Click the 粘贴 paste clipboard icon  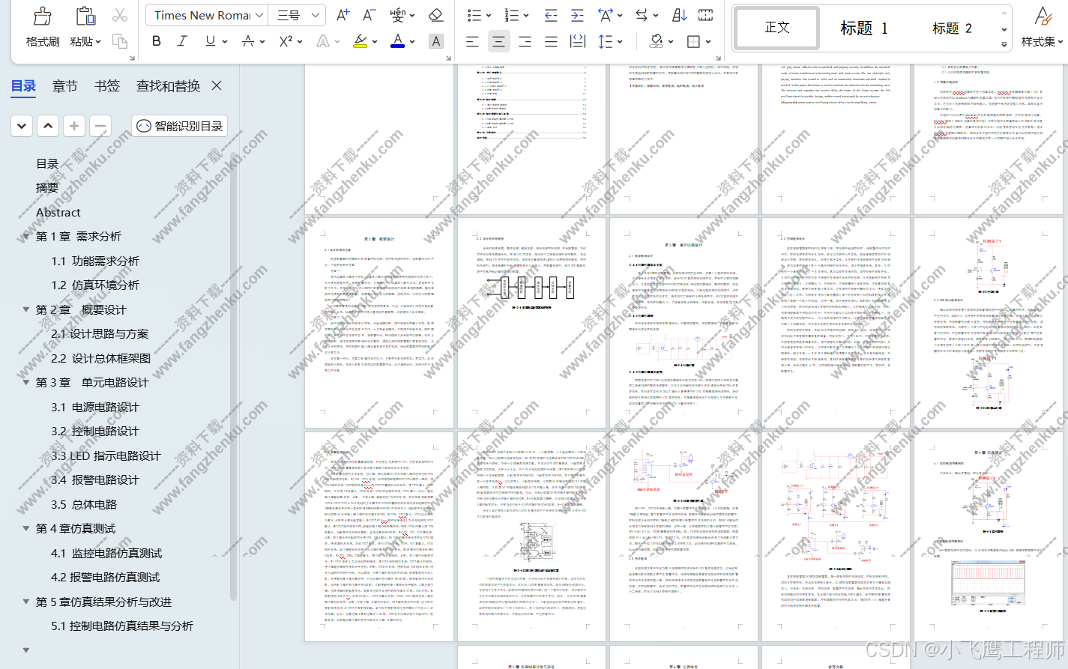[x=85, y=16]
